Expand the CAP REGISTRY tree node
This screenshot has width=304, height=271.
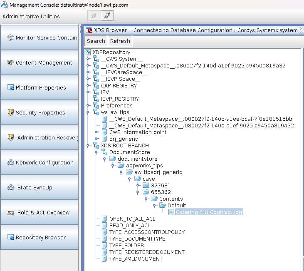pos(88,86)
